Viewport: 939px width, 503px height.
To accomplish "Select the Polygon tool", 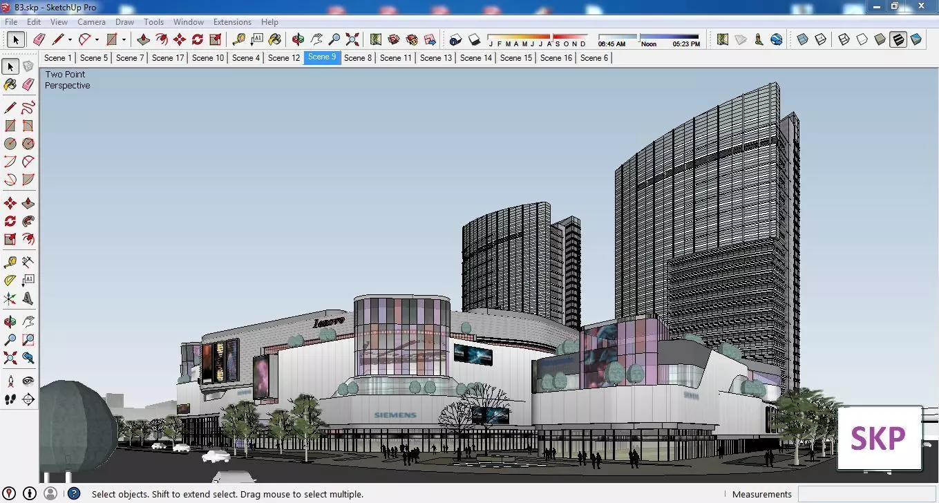I will [28, 144].
